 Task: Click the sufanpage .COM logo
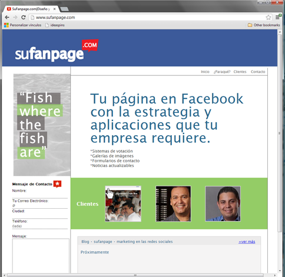click(57, 51)
